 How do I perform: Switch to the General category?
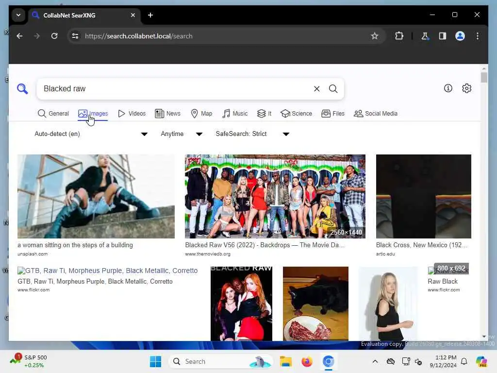(53, 114)
